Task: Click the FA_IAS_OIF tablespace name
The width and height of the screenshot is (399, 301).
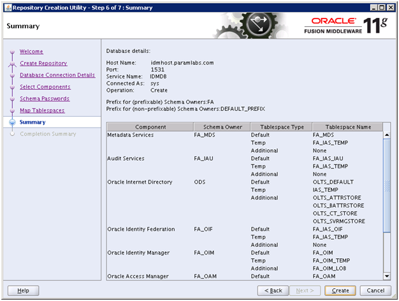Action: [328, 229]
